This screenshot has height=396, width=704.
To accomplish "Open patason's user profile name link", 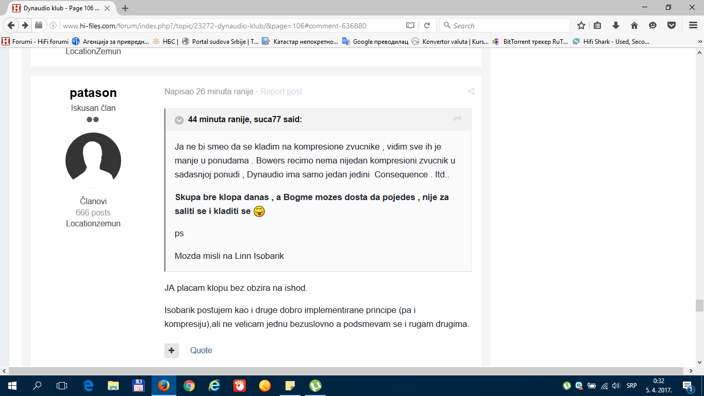I will point(93,93).
